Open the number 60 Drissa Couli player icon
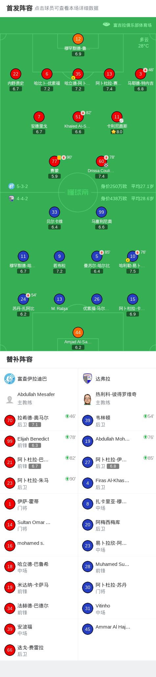 [x=101, y=161]
